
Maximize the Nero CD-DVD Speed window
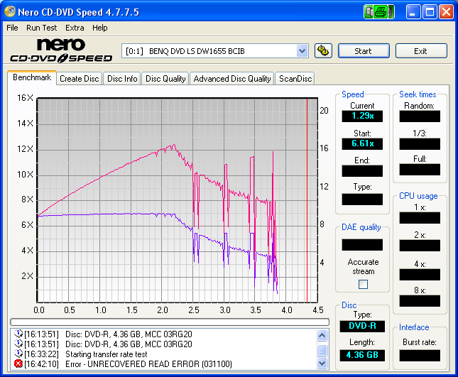pos(430,12)
